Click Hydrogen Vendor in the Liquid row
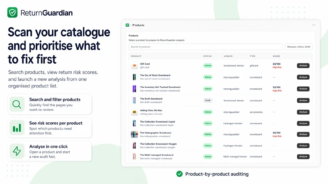 [233, 123]
